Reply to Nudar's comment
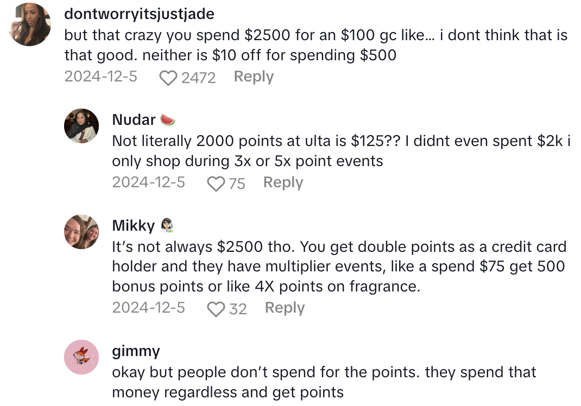 point(283,182)
